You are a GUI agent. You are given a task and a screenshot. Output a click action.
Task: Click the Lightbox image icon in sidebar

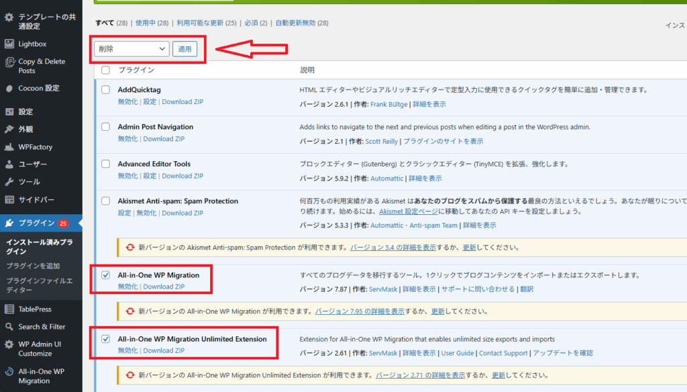[x=9, y=44]
